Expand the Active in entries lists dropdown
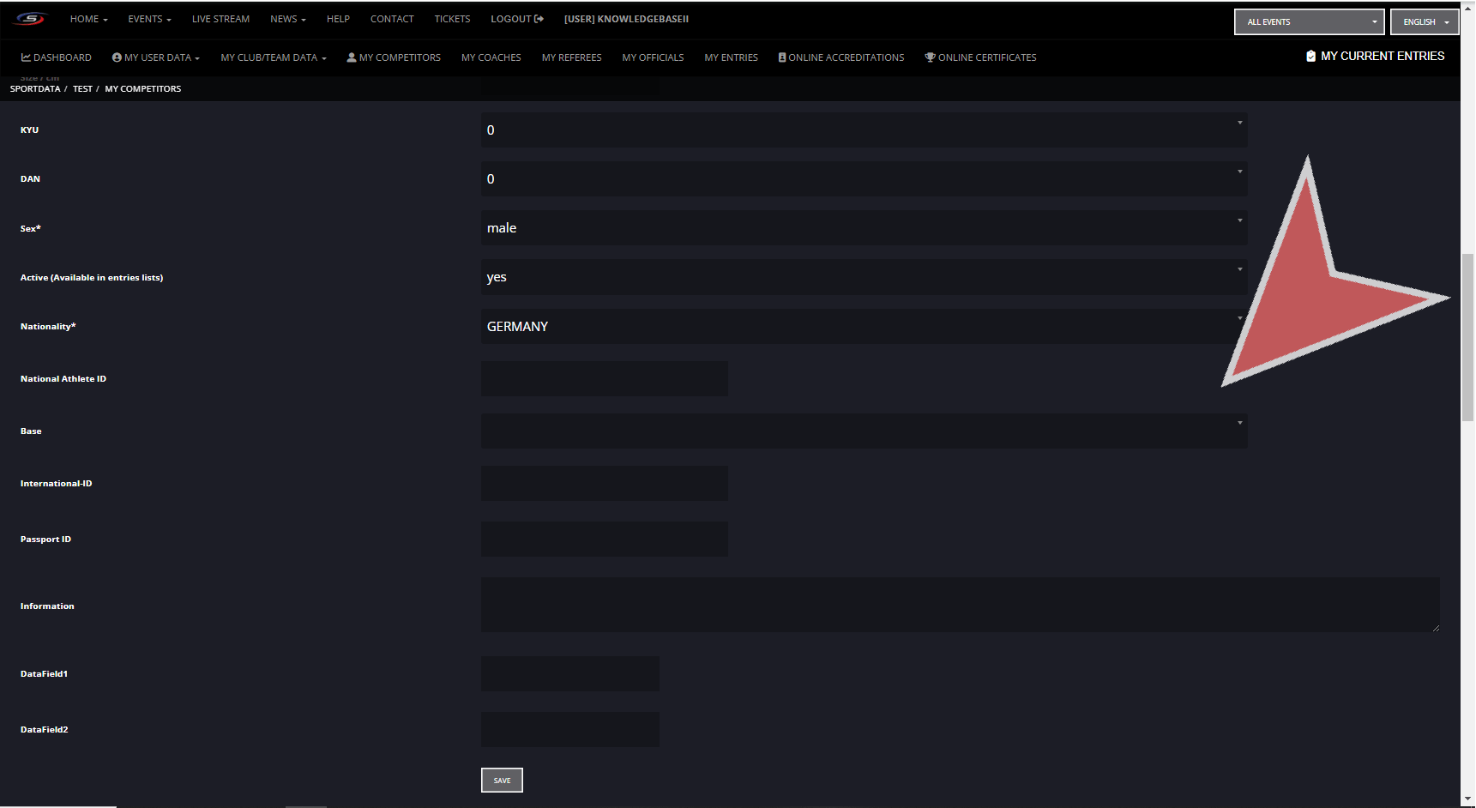The image size is (1476, 808). tap(864, 277)
